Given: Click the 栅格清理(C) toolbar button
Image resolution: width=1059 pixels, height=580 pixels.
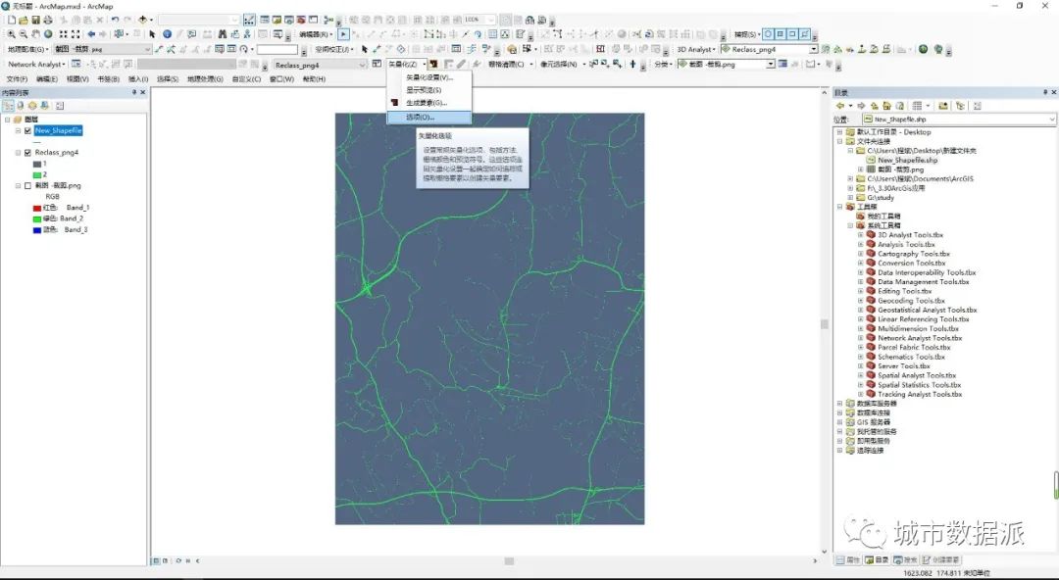Looking at the screenshot, I should coord(509,64).
